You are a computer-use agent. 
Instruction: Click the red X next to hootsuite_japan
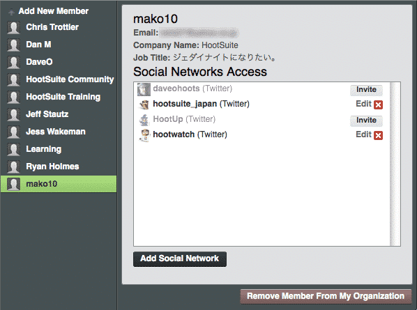pyautogui.click(x=378, y=104)
